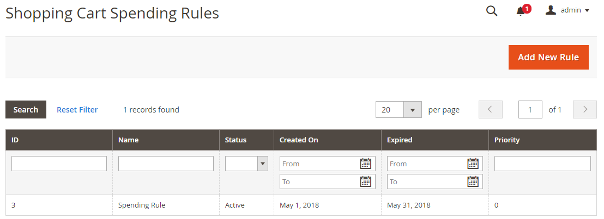The height and width of the screenshot is (219, 604).
Task: Open the Spending Rule row
Action: [142, 205]
